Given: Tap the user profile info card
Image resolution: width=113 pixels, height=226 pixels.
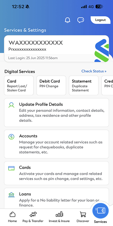Looking at the screenshot, I should 56,49.
